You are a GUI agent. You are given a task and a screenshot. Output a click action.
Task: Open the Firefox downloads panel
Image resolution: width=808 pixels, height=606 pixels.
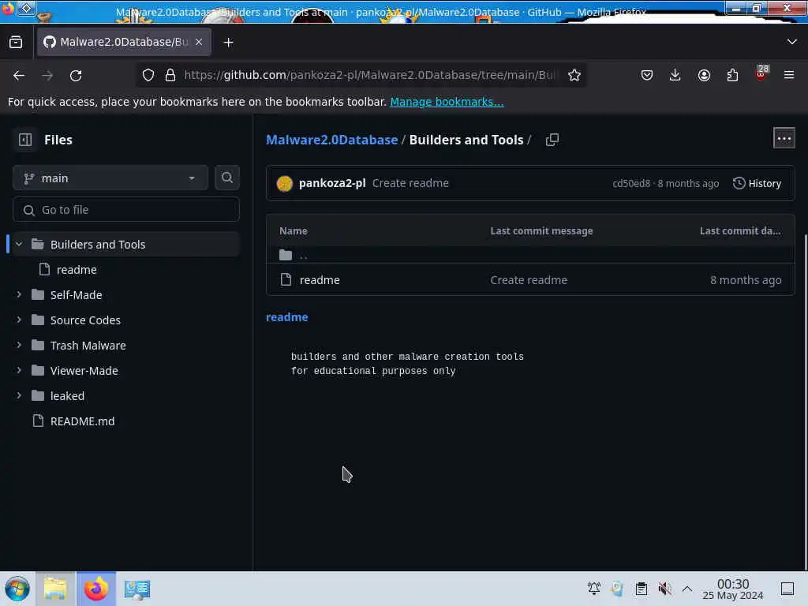(x=675, y=75)
